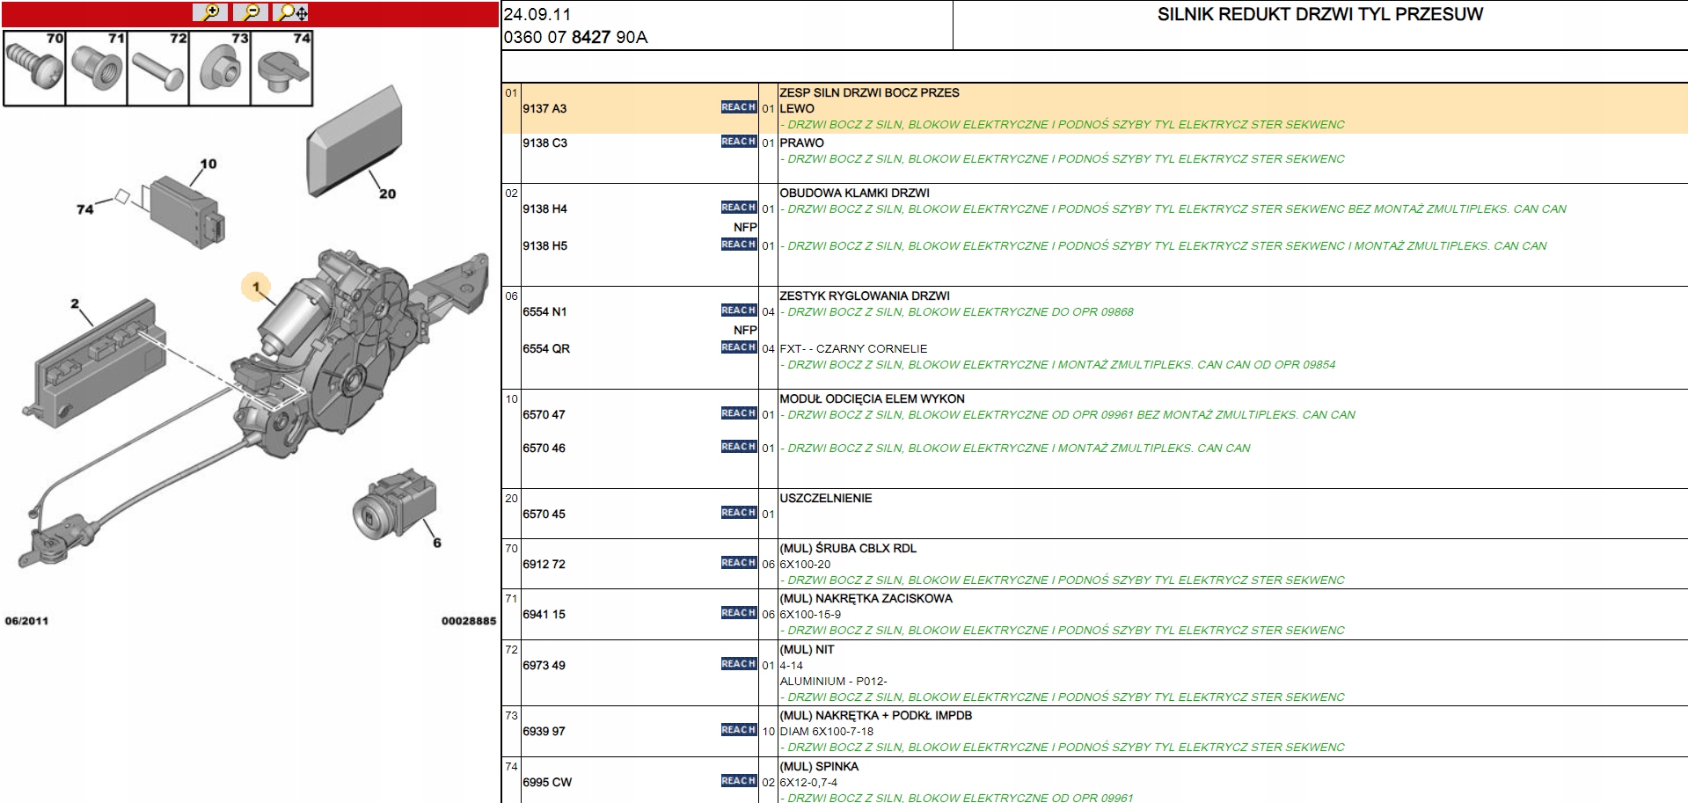This screenshot has height=803, width=1688.
Task: Click the heading OBUDOWA KLAMKI DRZWI
Action: point(854,193)
